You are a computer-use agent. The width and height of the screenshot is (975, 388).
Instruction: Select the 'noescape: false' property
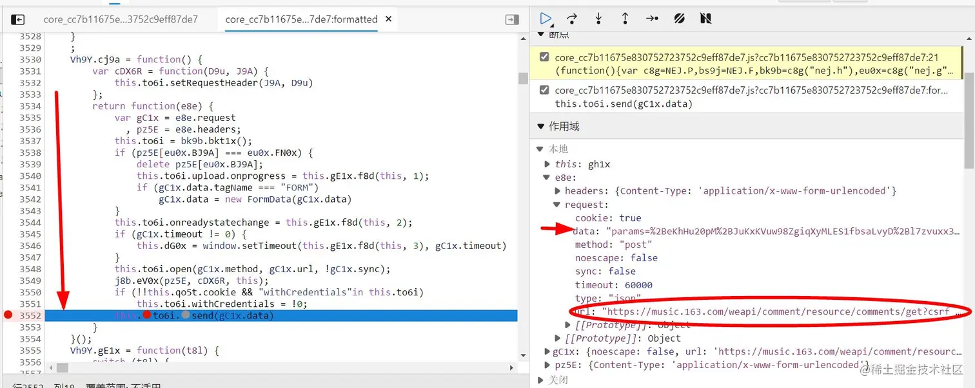coord(616,258)
